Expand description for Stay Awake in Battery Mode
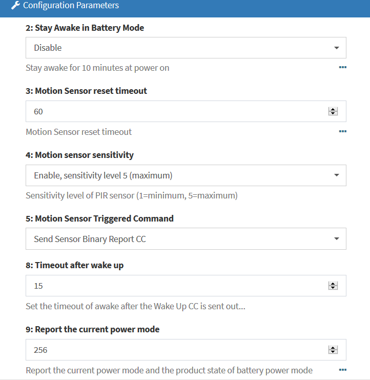 click(x=342, y=67)
